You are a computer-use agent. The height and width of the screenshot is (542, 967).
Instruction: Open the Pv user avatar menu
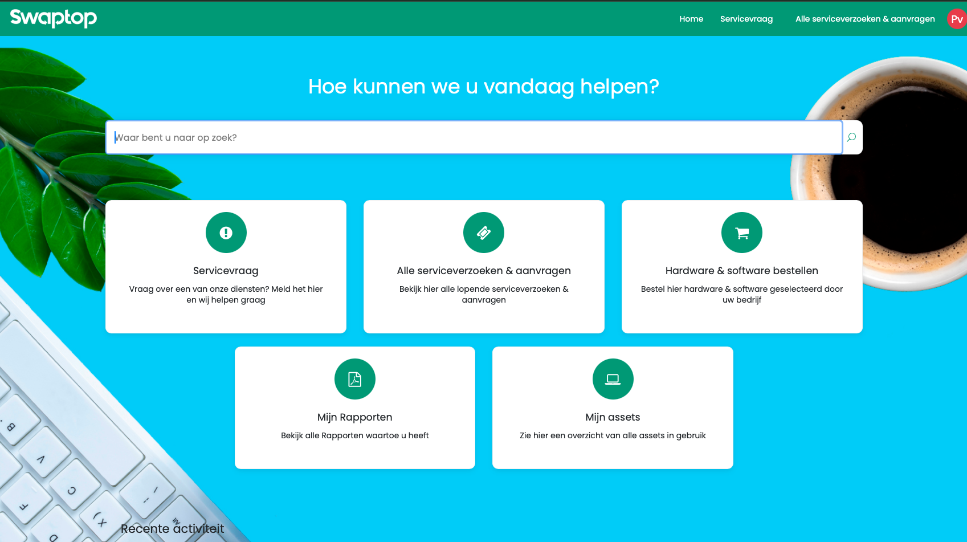[957, 19]
